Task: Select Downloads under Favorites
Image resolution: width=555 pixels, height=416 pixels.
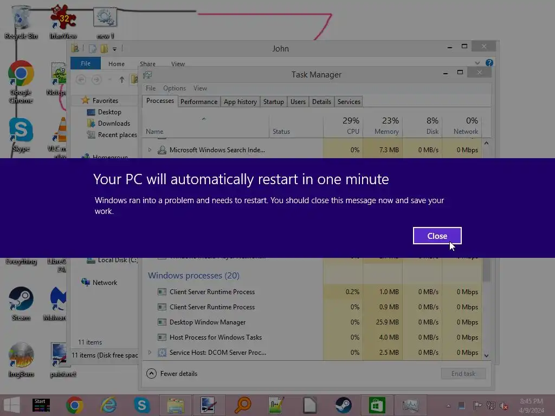Action: click(108, 123)
